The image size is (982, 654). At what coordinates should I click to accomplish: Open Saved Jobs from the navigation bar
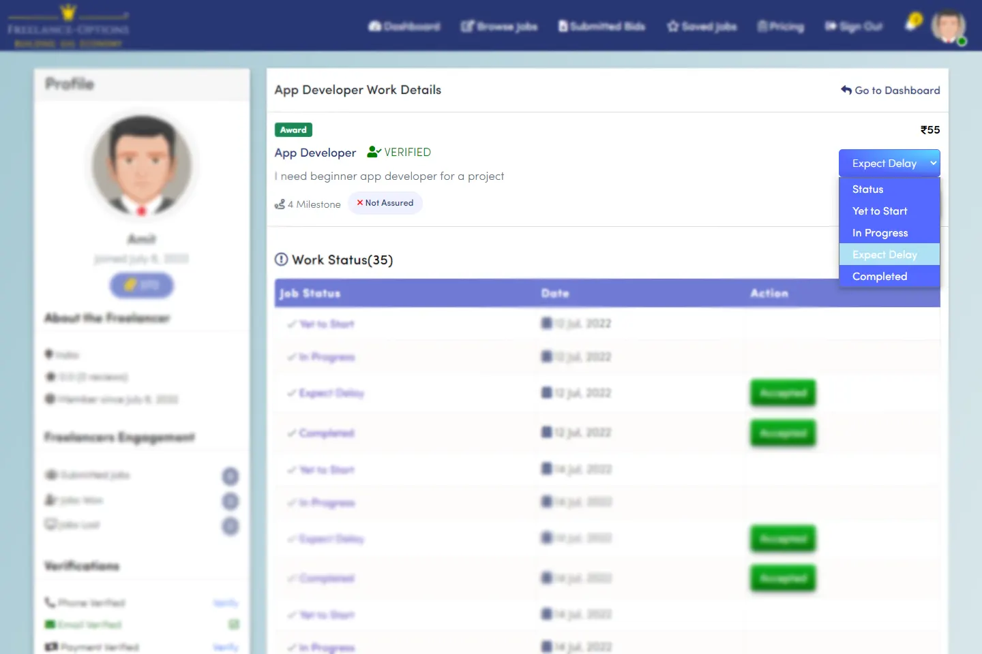[x=702, y=27]
